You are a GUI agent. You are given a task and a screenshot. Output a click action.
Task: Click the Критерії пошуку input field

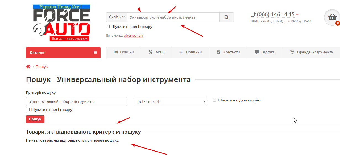click(77, 101)
